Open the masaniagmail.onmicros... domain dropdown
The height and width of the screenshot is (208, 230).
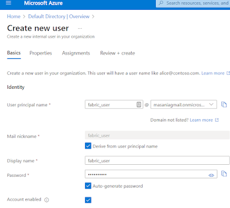183,104
